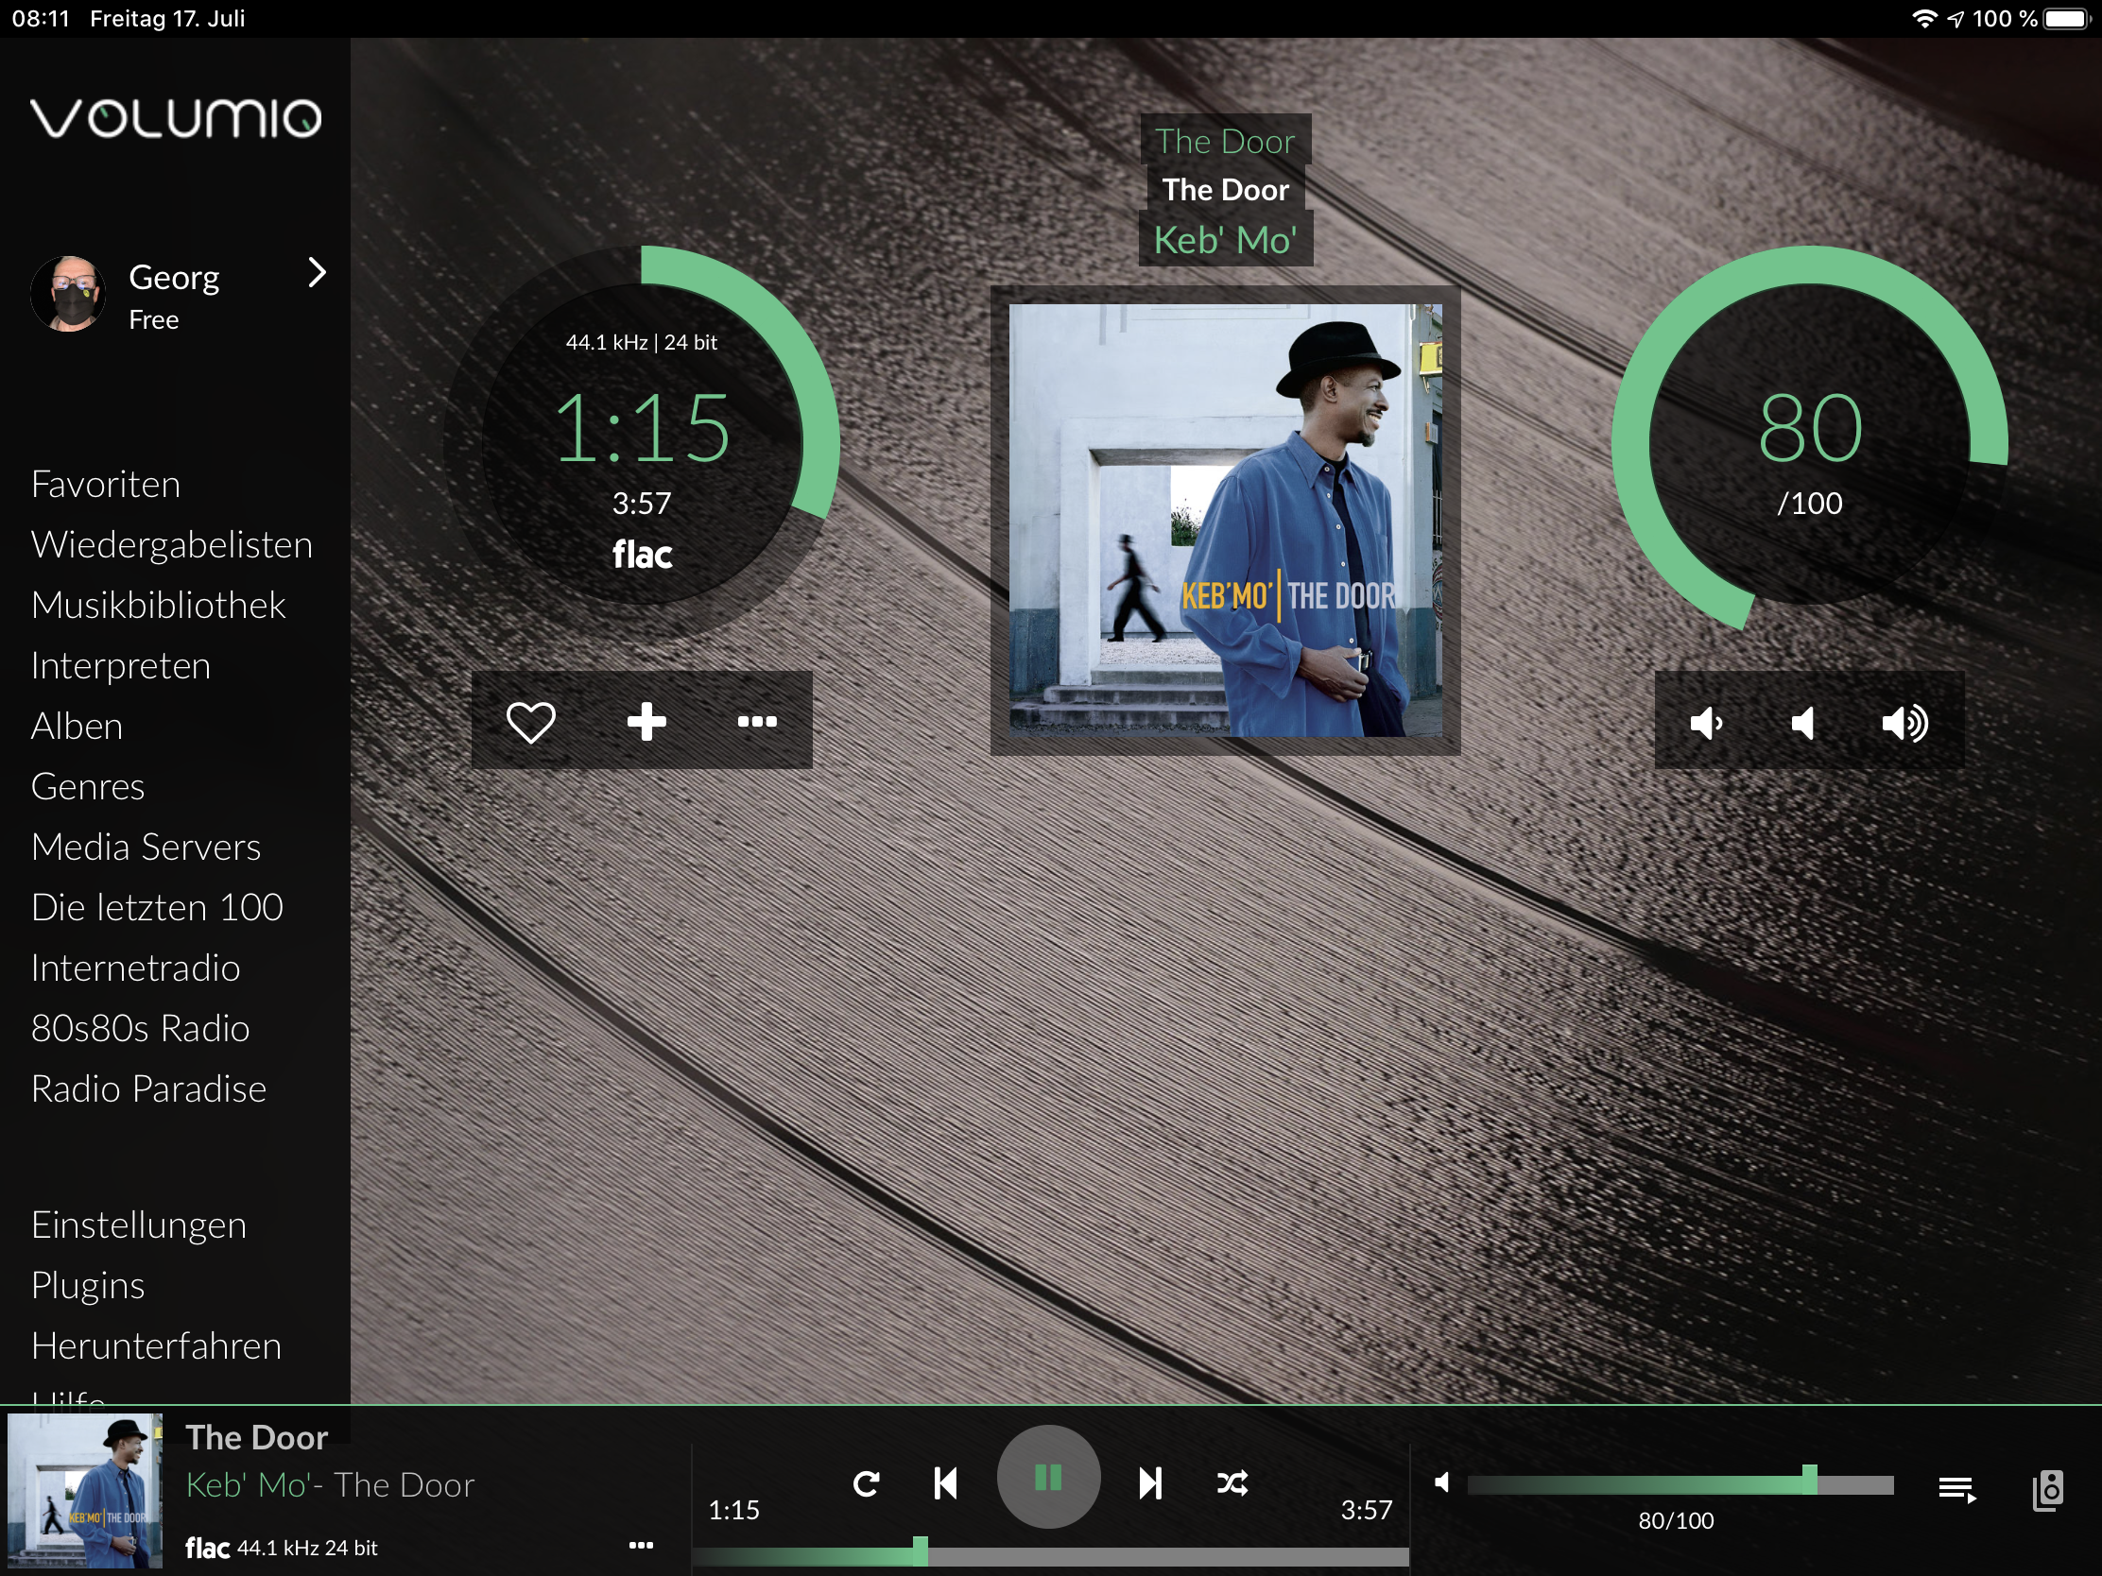Open Georg profile avatar

point(67,294)
